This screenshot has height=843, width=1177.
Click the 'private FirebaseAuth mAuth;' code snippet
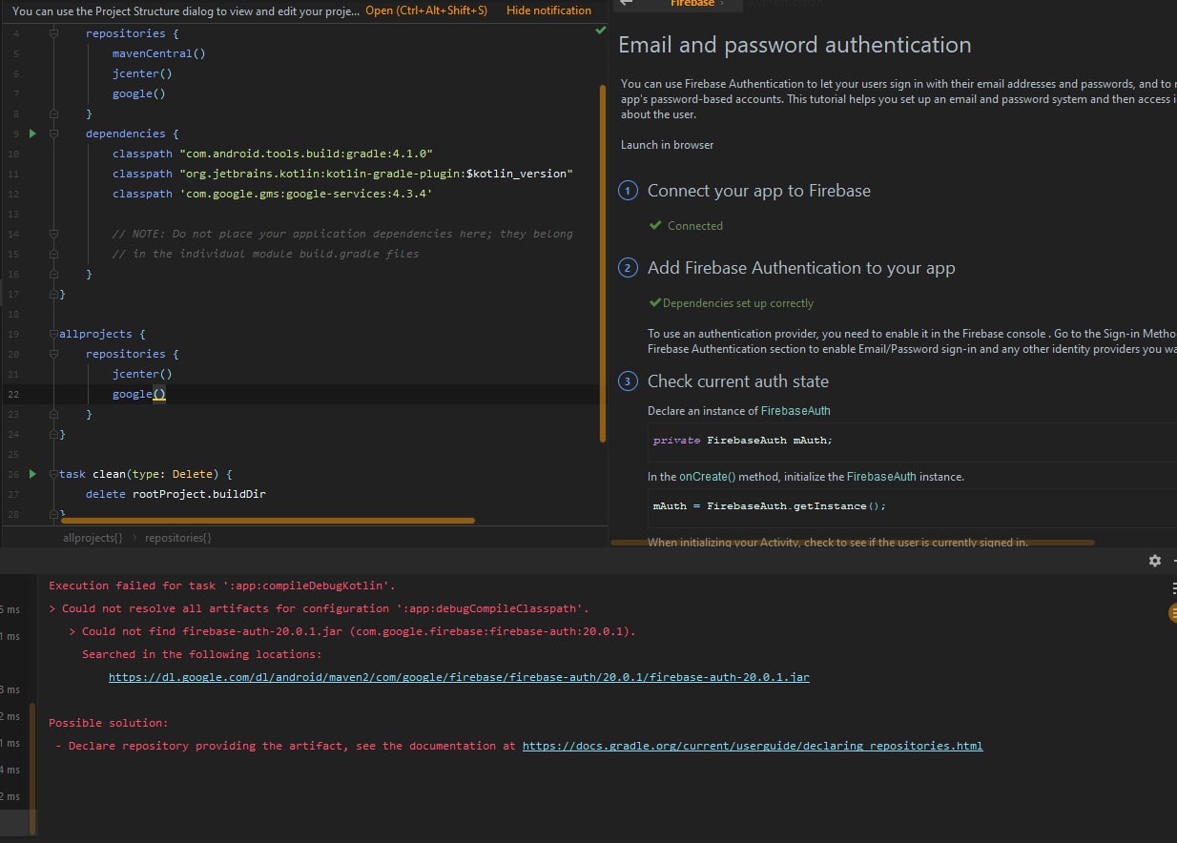coord(742,441)
